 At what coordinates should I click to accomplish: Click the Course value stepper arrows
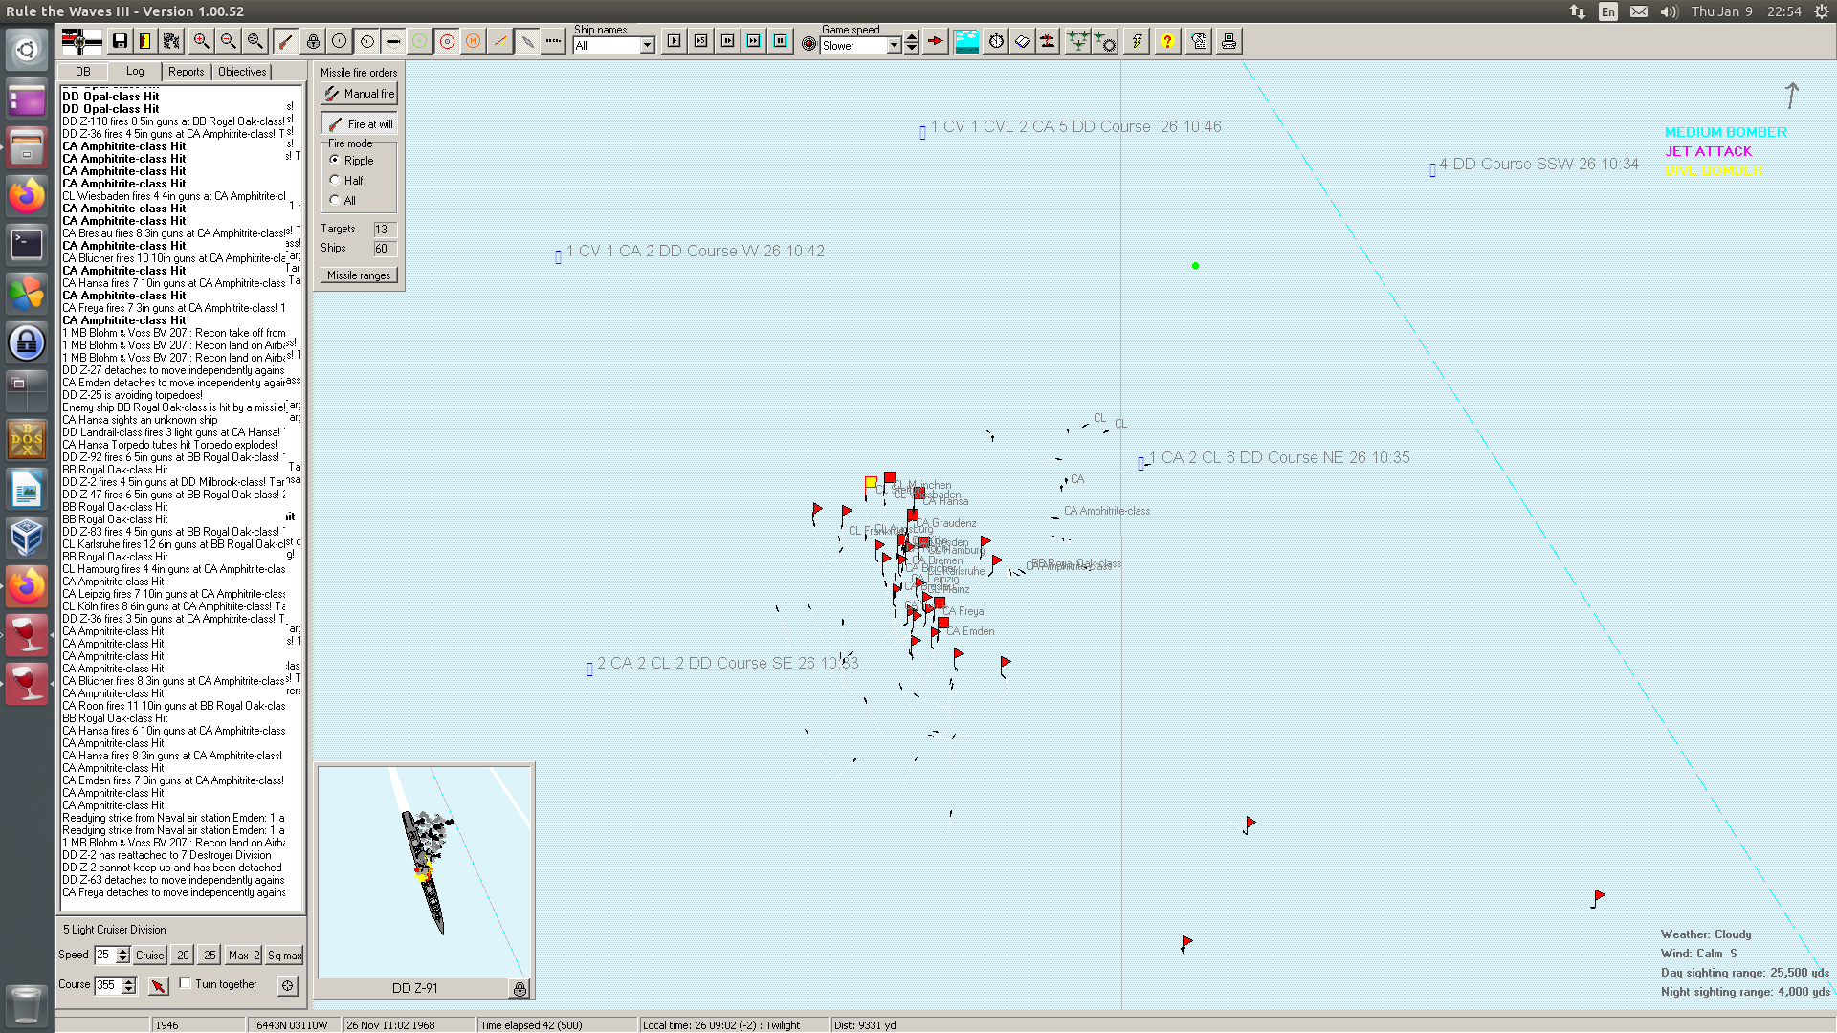point(128,985)
